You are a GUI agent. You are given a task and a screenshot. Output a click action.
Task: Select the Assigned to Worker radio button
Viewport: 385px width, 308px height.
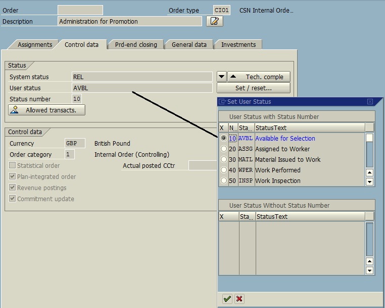click(x=223, y=149)
